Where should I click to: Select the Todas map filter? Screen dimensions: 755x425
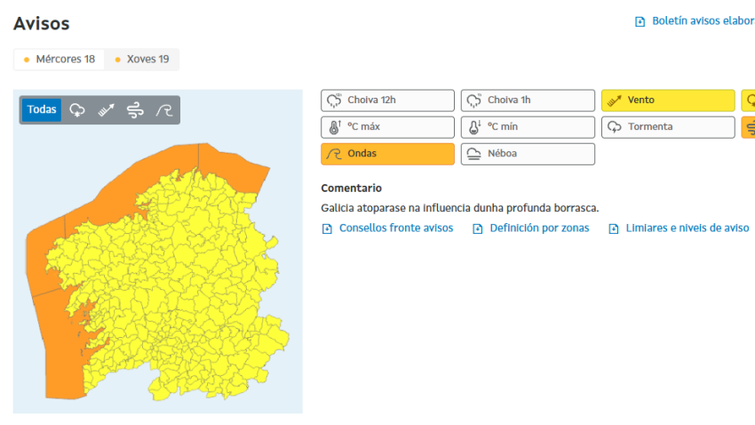42,110
